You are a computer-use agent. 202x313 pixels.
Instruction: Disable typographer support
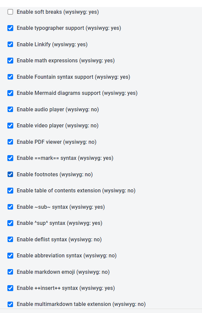tap(10, 28)
